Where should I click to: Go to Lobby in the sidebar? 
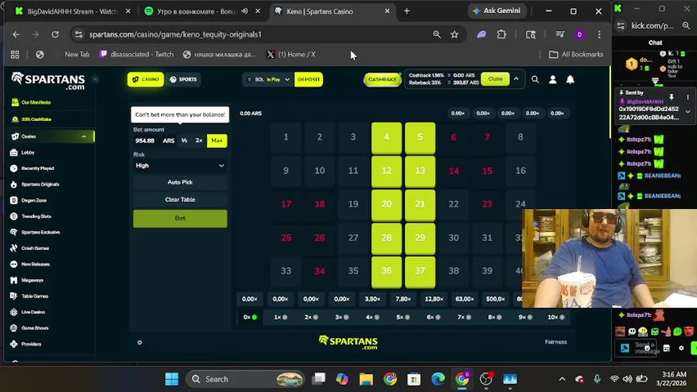pyautogui.click(x=27, y=152)
